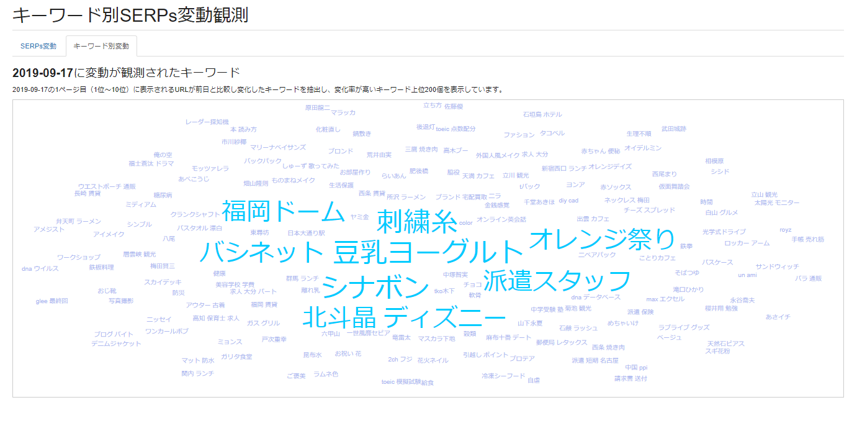Open the 北斗晶 ディズニー keyword

[404, 319]
